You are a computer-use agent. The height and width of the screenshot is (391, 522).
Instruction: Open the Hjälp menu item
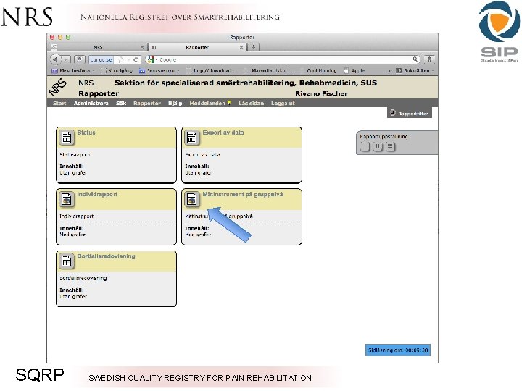point(175,103)
